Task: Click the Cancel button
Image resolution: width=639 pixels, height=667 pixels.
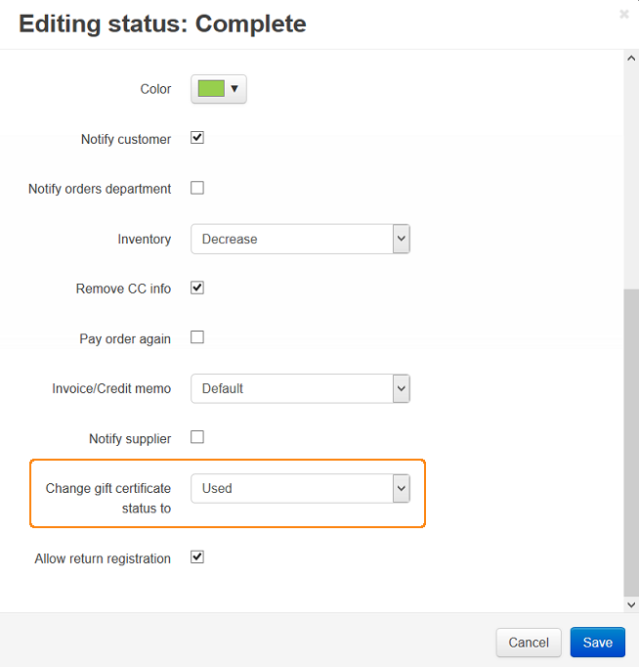Action: pos(529,643)
